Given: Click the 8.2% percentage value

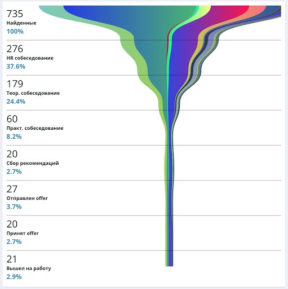Looking at the screenshot, I should [14, 137].
